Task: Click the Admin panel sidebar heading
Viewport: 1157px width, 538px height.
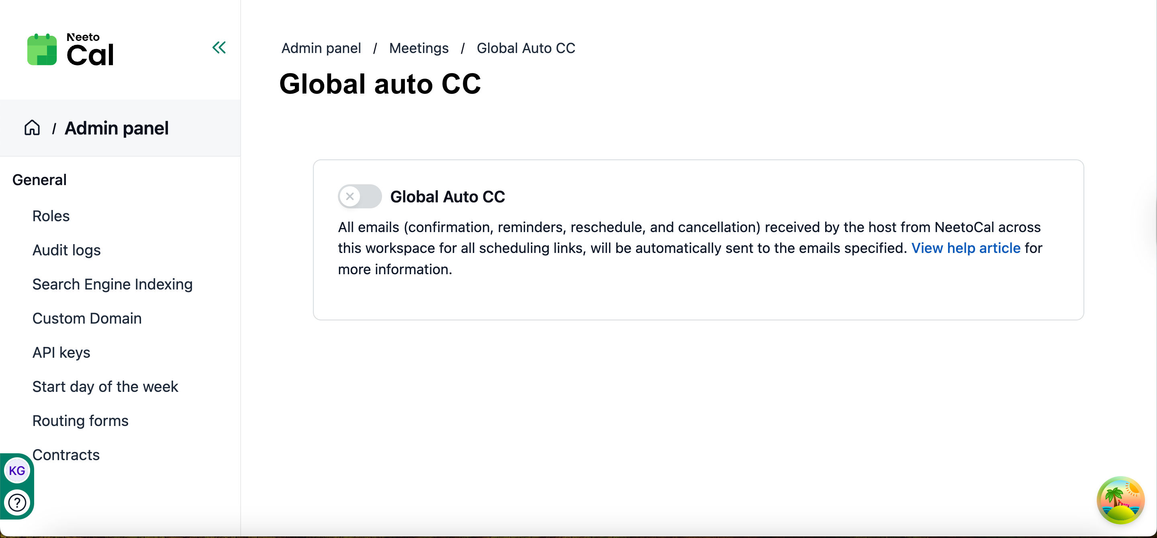Action: pos(117,128)
